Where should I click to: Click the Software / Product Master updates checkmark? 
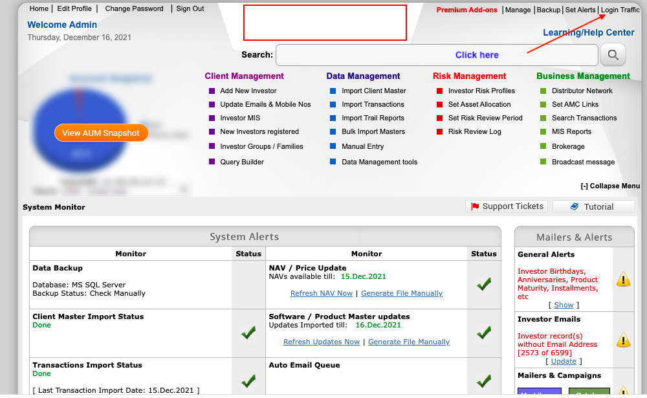[483, 333]
